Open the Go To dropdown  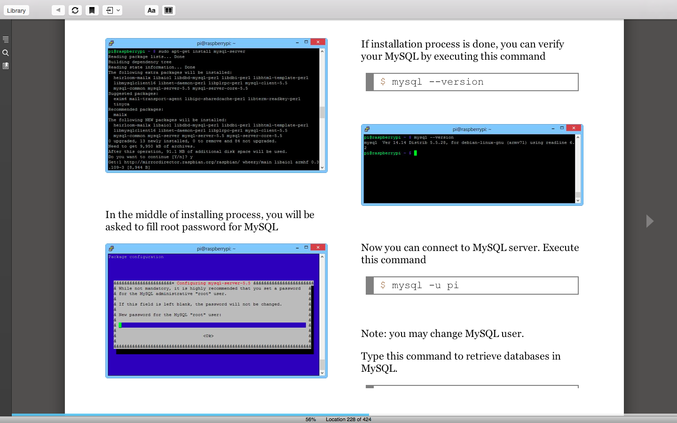tap(112, 10)
